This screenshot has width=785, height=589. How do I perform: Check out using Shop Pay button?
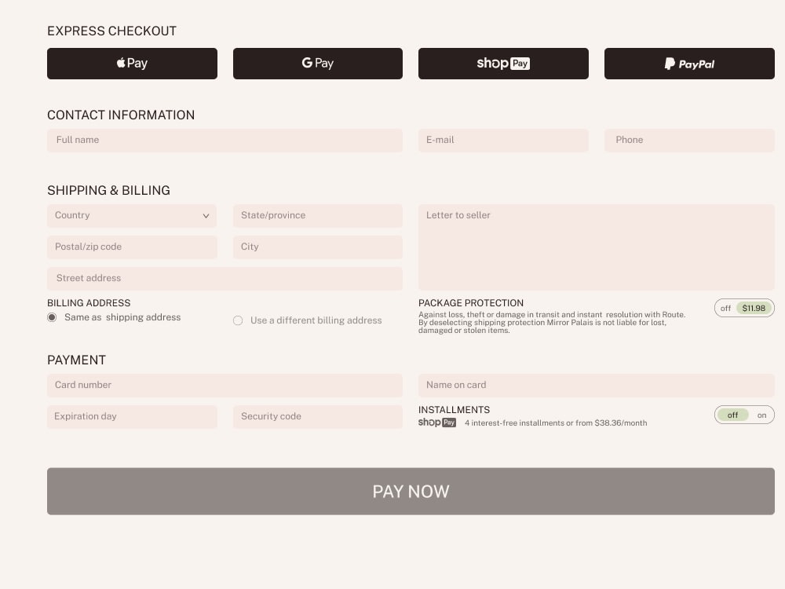[x=504, y=64]
